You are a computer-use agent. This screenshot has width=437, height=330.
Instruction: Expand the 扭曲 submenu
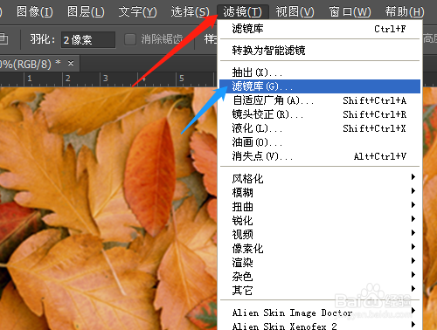pos(320,206)
